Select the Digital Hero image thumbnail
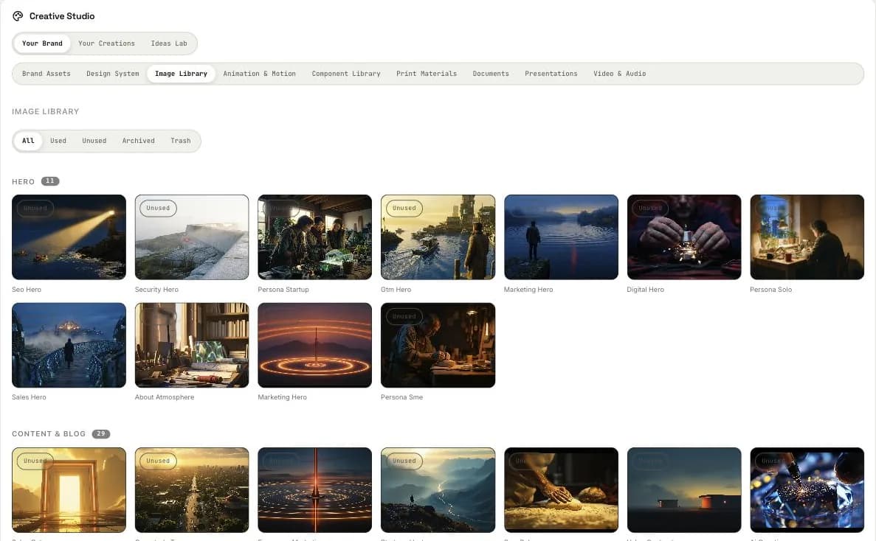876x541 pixels. [x=684, y=237]
